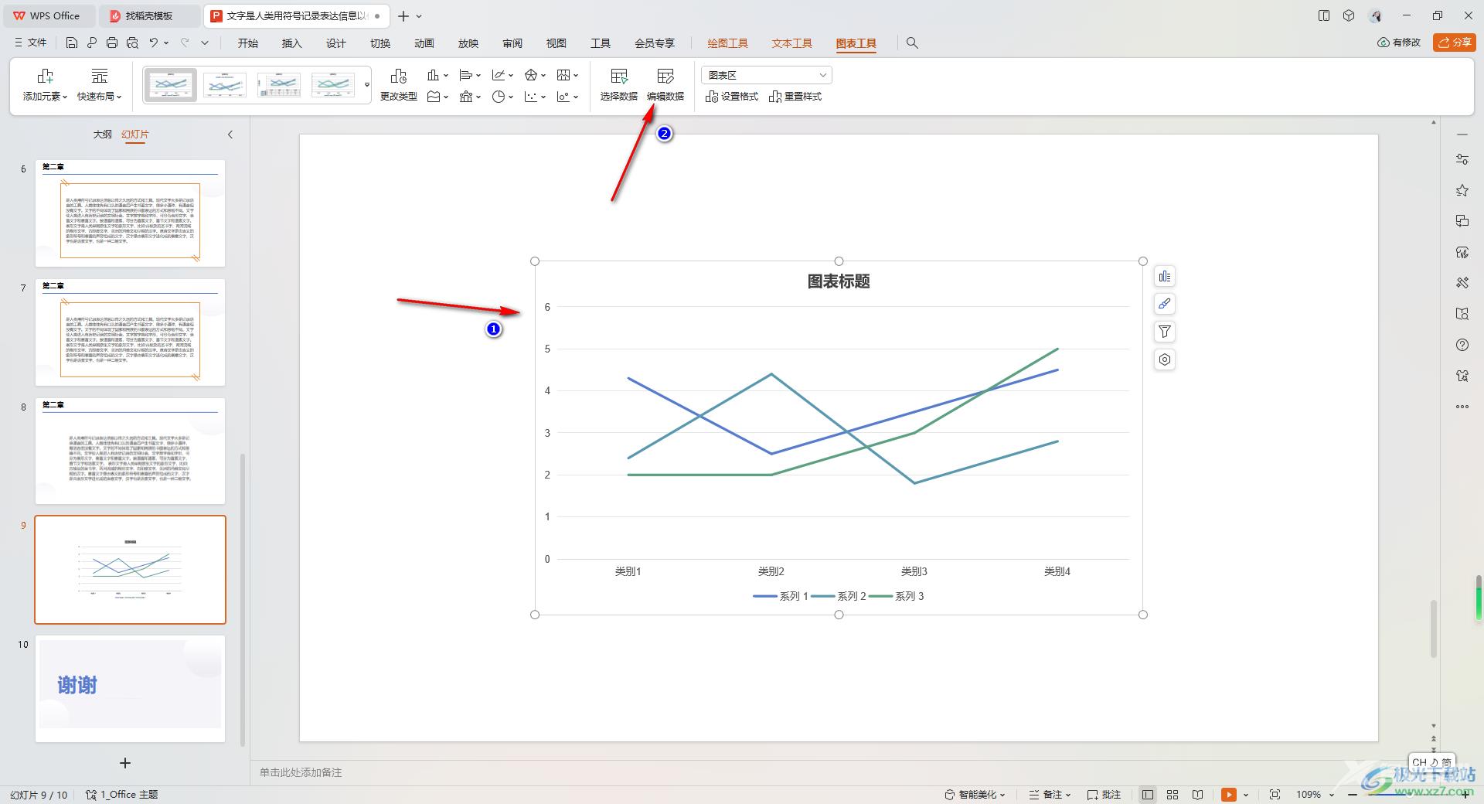Open chart style brush button beside chart

(1165, 304)
